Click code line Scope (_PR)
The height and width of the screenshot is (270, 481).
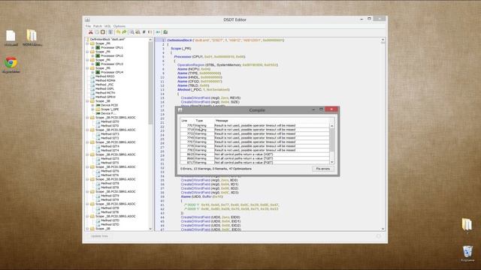pyautogui.click(x=181, y=48)
